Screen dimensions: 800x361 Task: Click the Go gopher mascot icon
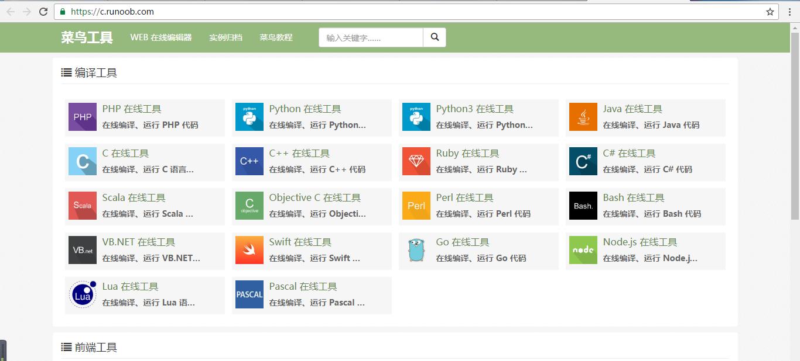pos(416,250)
